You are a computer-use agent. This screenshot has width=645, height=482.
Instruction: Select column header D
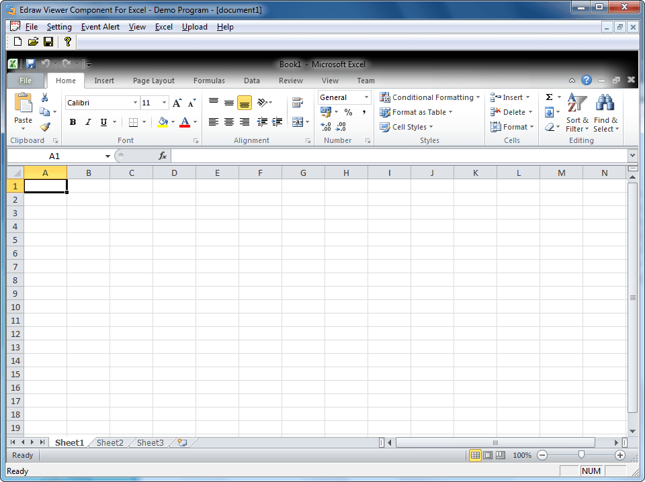175,173
